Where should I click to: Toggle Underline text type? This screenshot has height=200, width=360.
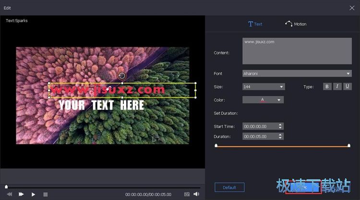tap(348, 87)
